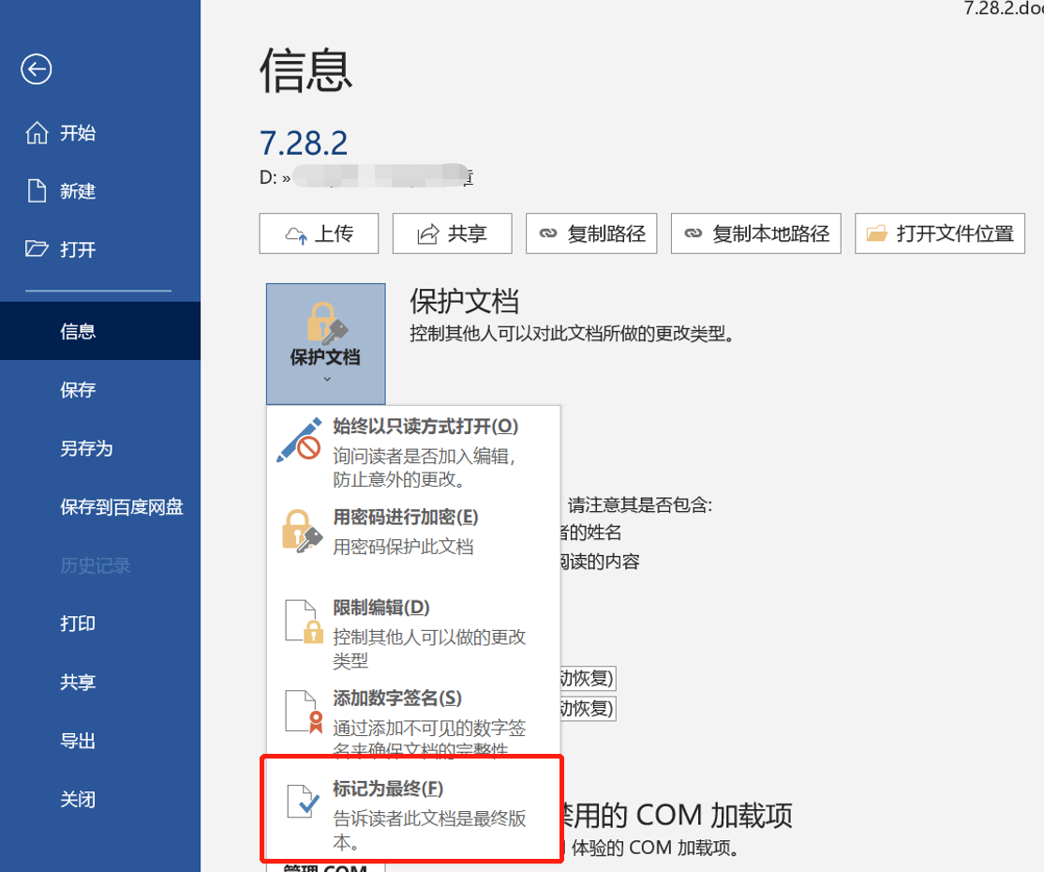
Task: Click the 限制编辑 document lock icon
Action: pyautogui.click(x=303, y=623)
